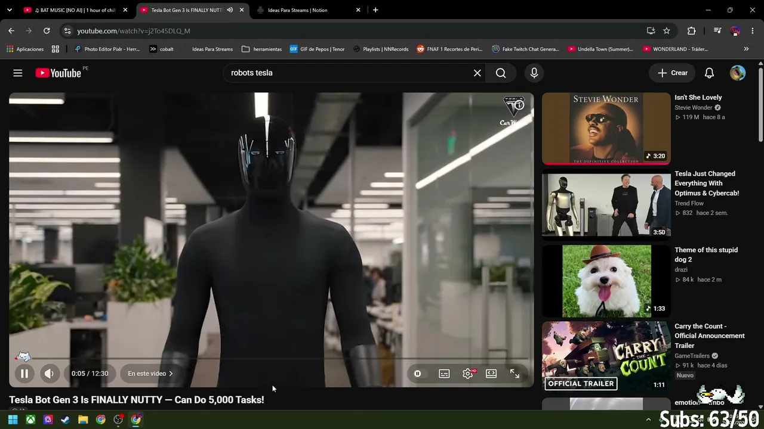Viewport: 764px width, 429px height.
Task: Open OBS Studio from the taskbar
Action: pos(118,419)
